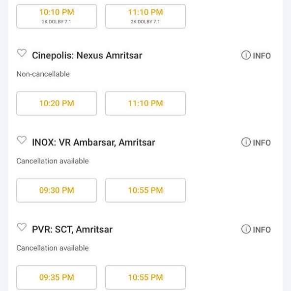
Task: Open info icon for PVR: SCT, Amritsar
Action: [x=256, y=230]
